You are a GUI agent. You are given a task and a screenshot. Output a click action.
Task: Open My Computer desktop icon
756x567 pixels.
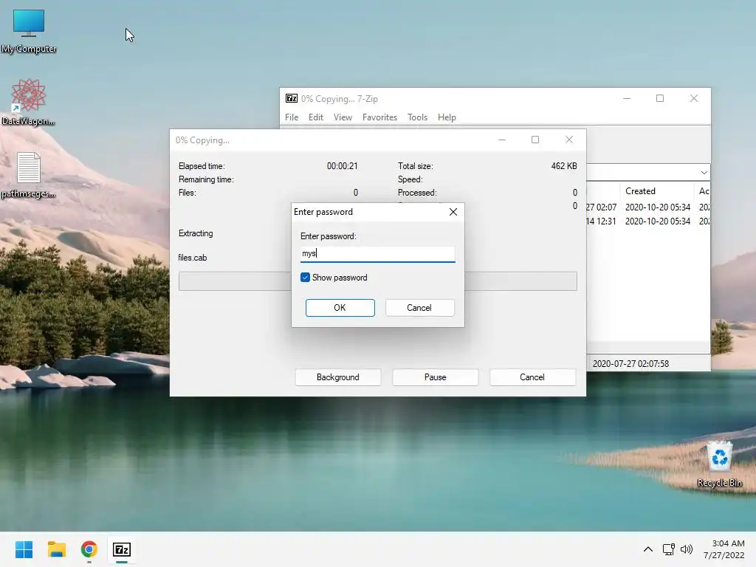[x=29, y=31]
